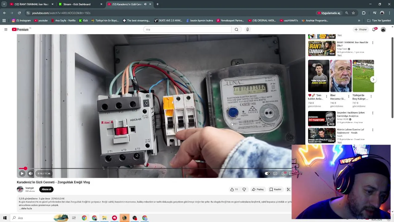This screenshot has height=222, width=394.
Task: Open player settings gear
Action: 283,173
